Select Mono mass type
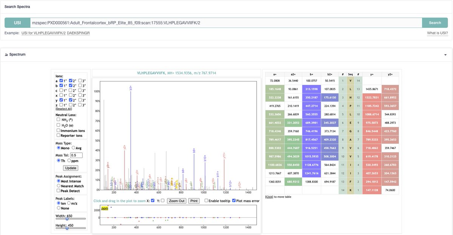The image size is (453, 235). point(59,148)
